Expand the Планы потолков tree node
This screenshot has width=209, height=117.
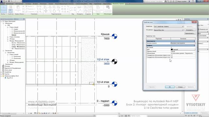point(8,37)
